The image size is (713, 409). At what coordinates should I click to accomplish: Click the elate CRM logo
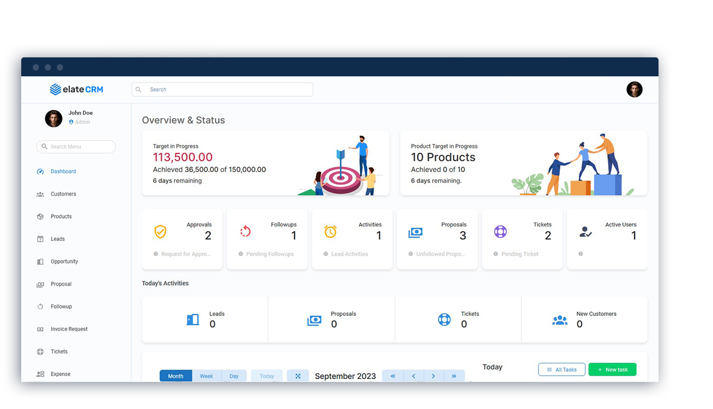point(76,89)
